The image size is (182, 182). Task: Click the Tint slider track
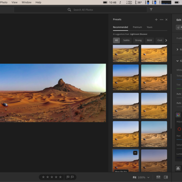coord(179,88)
